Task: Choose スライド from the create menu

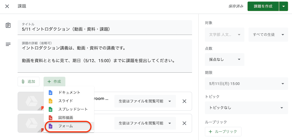Action: coord(69,101)
